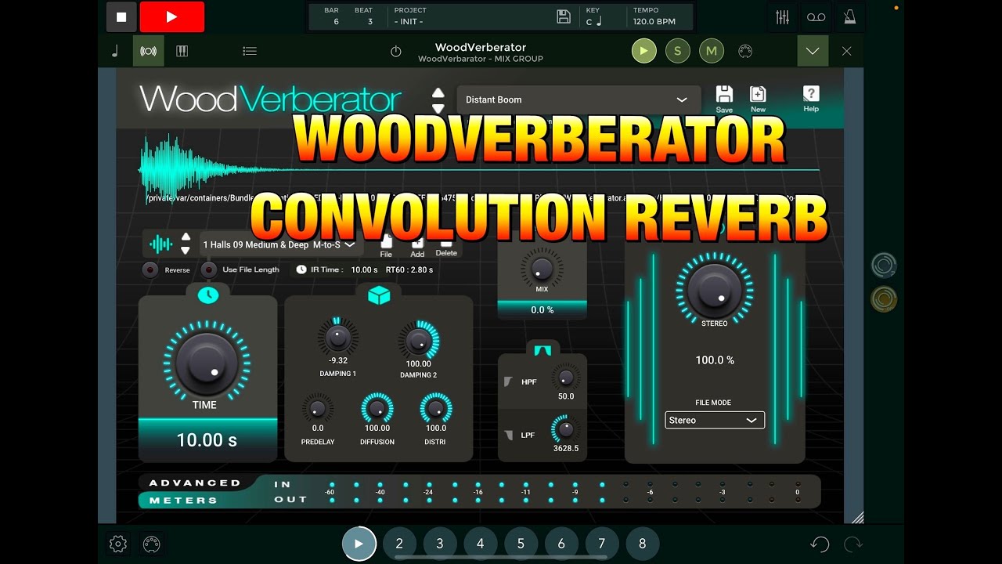Click the gold circular side widget

coord(884,299)
